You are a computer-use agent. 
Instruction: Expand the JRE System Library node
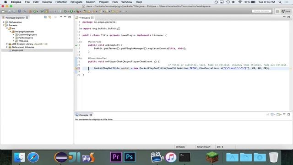click(x=7, y=44)
